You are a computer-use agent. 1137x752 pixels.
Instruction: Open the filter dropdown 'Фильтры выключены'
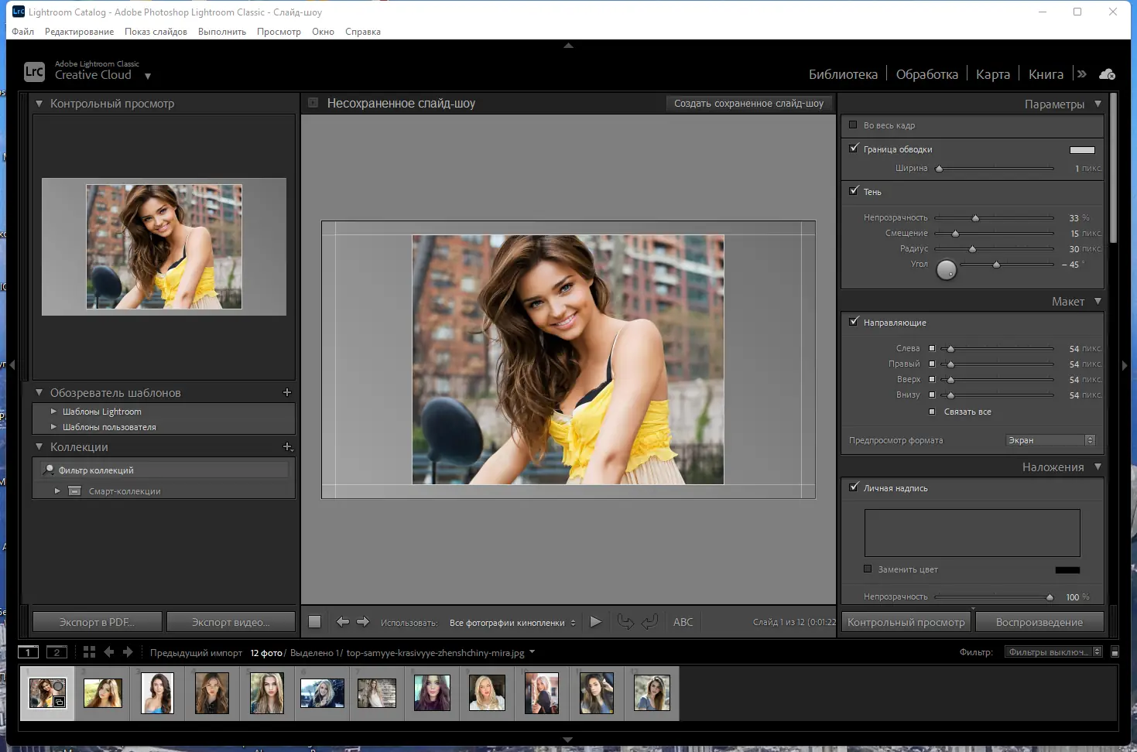click(1053, 652)
